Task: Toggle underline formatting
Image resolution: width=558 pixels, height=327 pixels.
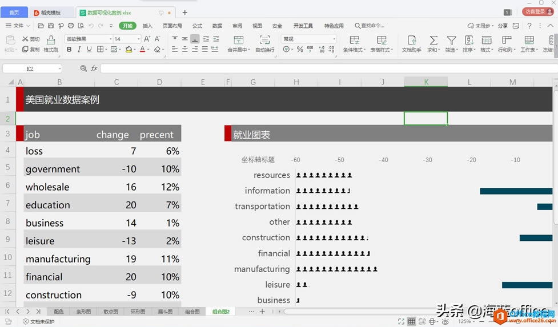Action: pos(89,50)
